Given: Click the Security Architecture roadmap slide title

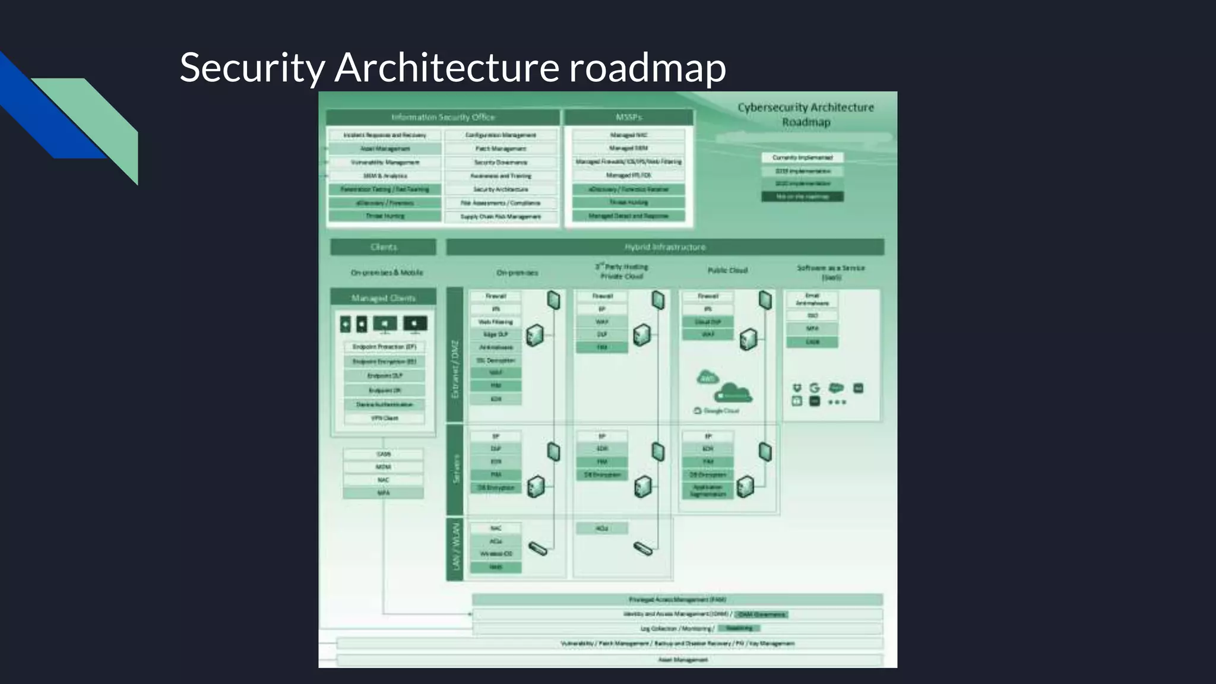Looking at the screenshot, I should (452, 67).
